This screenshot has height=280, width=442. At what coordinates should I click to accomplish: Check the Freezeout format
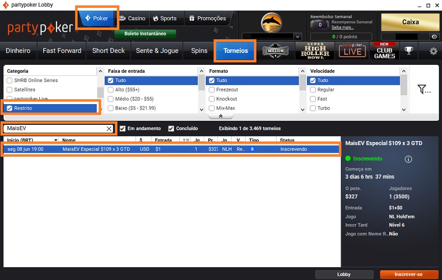(x=212, y=90)
